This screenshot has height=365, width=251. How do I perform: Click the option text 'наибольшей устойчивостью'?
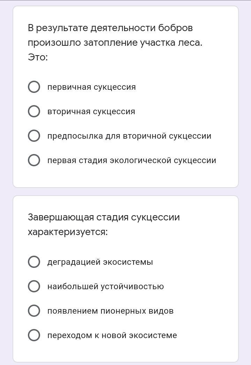tap(105, 286)
